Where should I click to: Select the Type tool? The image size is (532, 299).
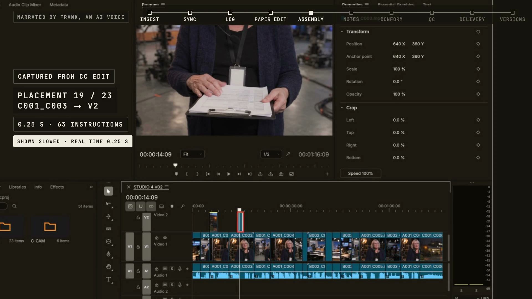point(109,279)
